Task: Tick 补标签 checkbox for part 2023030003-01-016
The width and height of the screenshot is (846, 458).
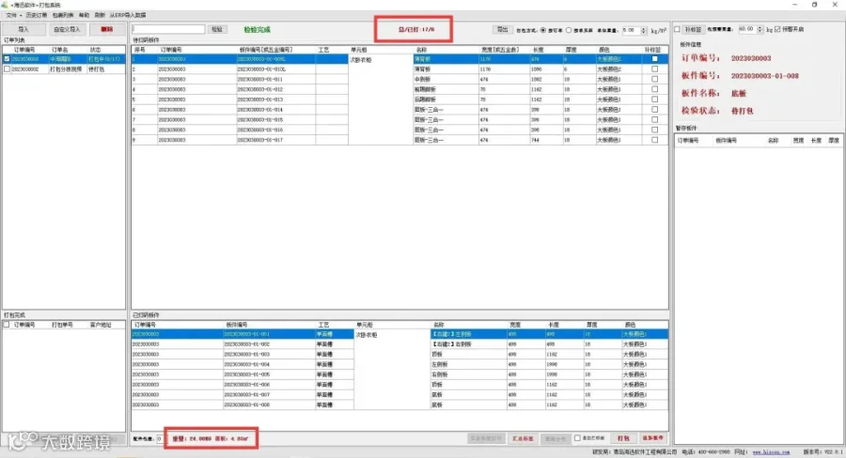Action: click(654, 130)
